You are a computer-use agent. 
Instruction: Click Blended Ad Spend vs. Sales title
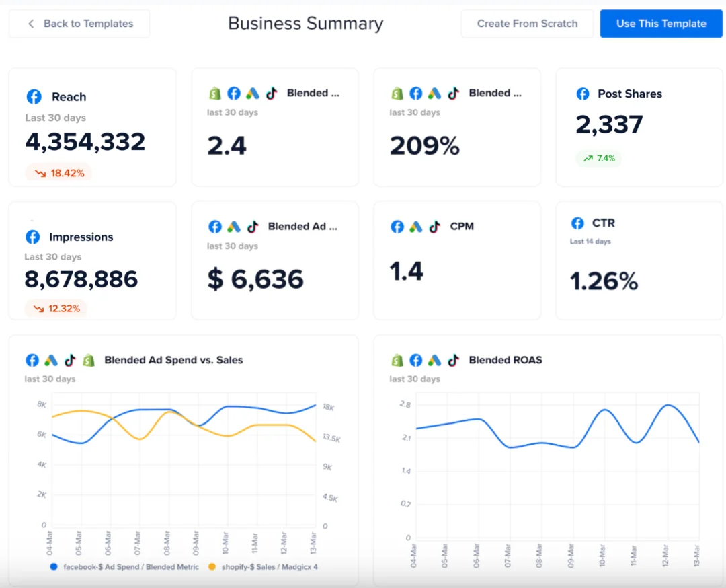click(173, 360)
